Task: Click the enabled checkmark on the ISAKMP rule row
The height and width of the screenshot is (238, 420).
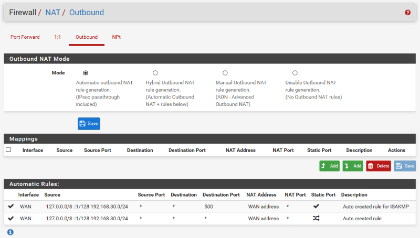Action: [x=11, y=207]
